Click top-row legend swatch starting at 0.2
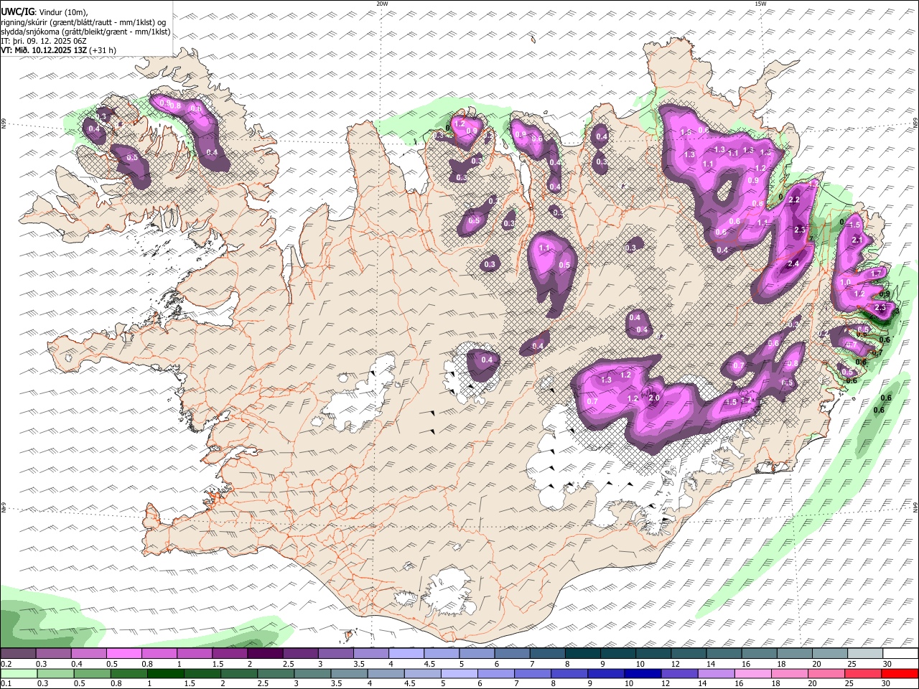This screenshot has width=919, height=689. coord(19,654)
